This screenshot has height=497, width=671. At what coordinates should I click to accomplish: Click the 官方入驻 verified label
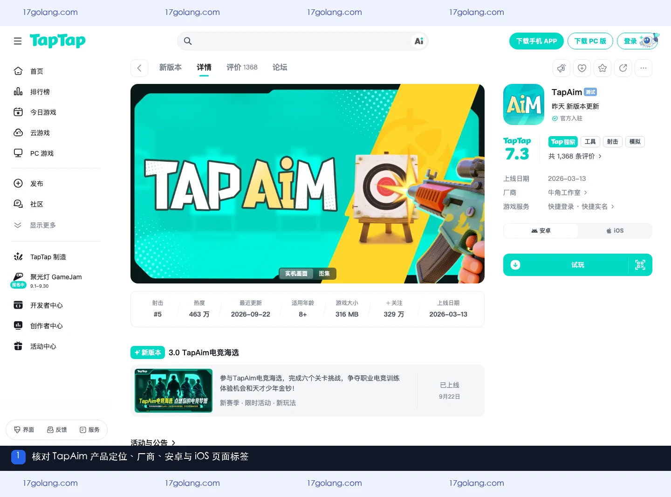(x=568, y=118)
